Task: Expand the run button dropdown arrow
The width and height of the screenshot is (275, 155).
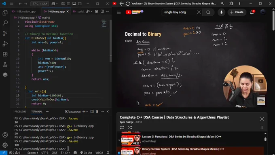Action: (x=91, y=11)
